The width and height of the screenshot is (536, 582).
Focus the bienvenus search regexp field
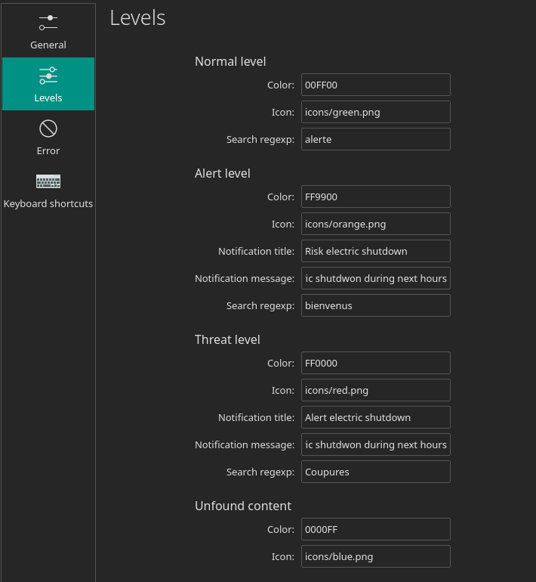click(376, 305)
